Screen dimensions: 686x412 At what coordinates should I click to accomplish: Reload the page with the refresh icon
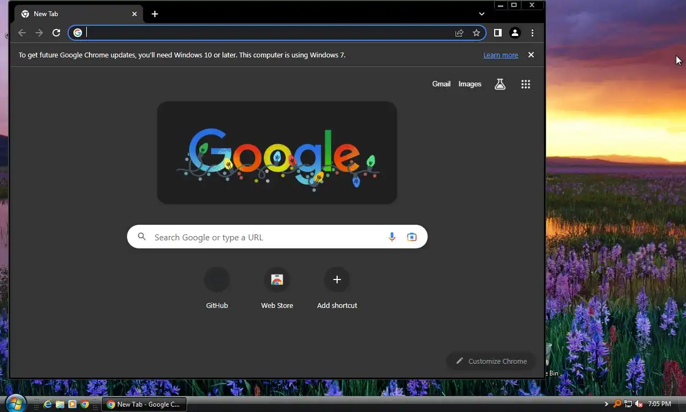(56, 33)
